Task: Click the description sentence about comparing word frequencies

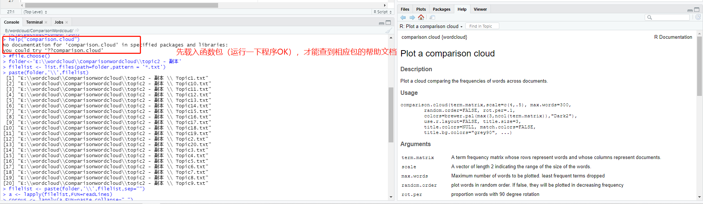Action: click(474, 81)
